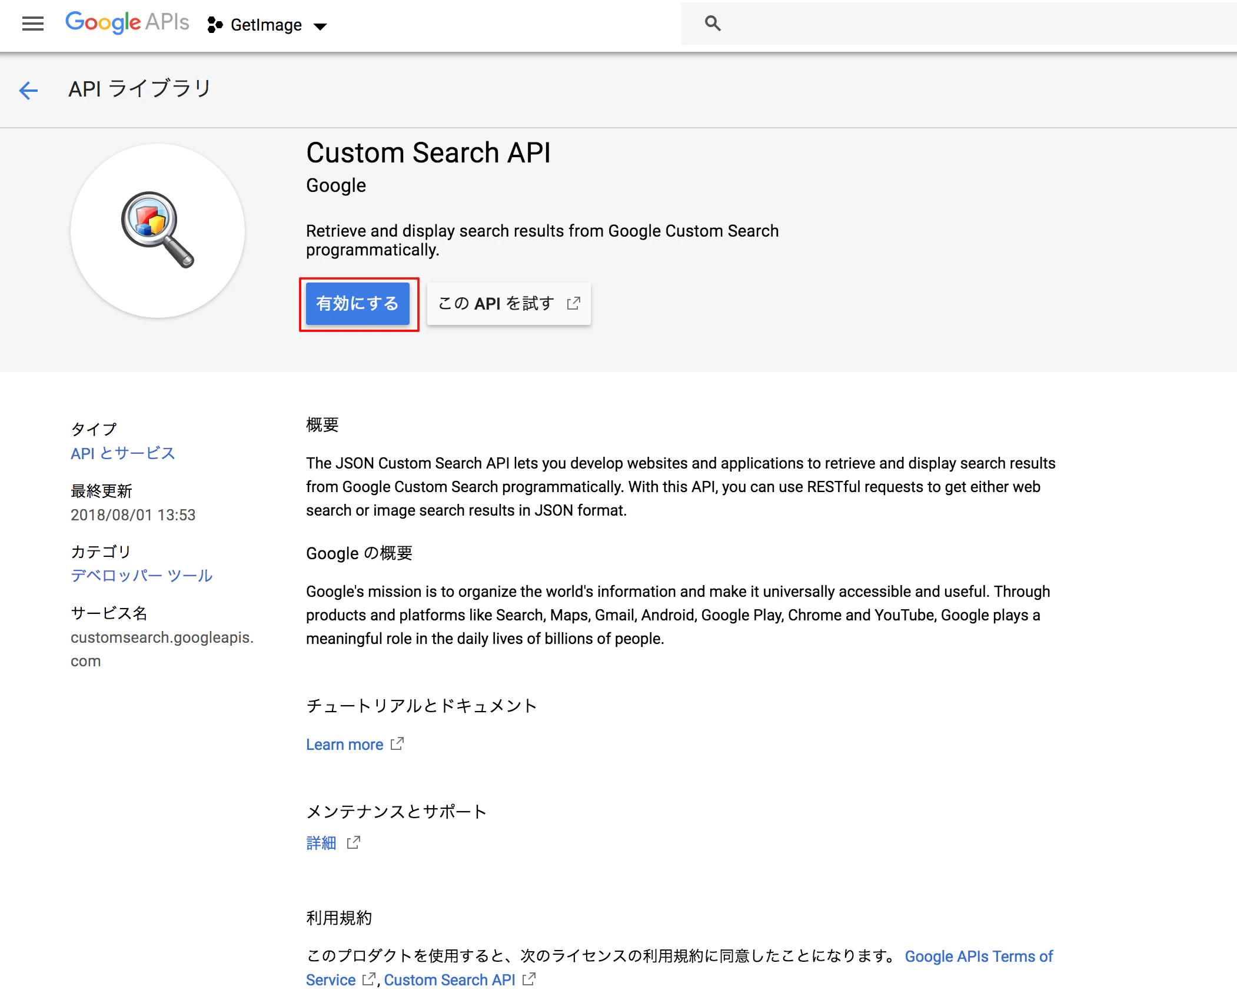Click the 有効にする enable button
1237x1003 pixels.
click(x=358, y=304)
